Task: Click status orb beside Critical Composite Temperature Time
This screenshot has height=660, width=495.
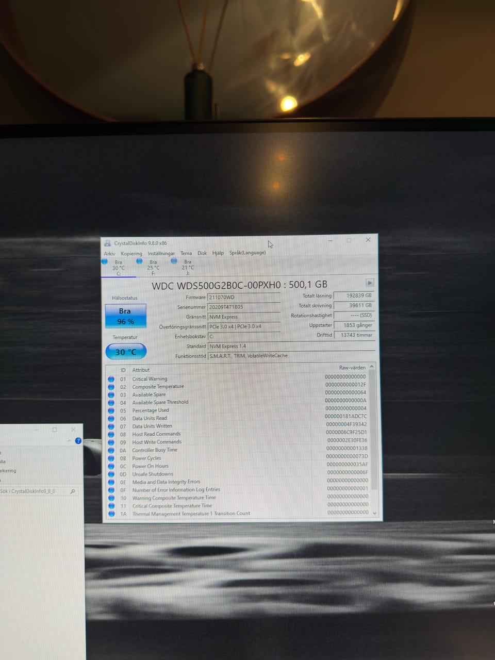Action: click(x=111, y=506)
